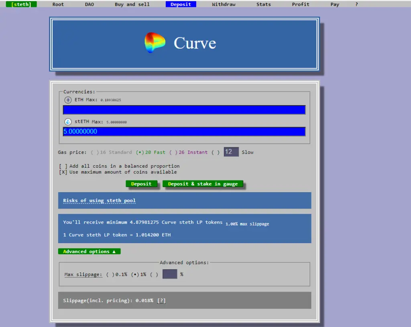Uncheck Use maximum amount of coins available
The height and width of the screenshot is (327, 411).
coord(118,172)
